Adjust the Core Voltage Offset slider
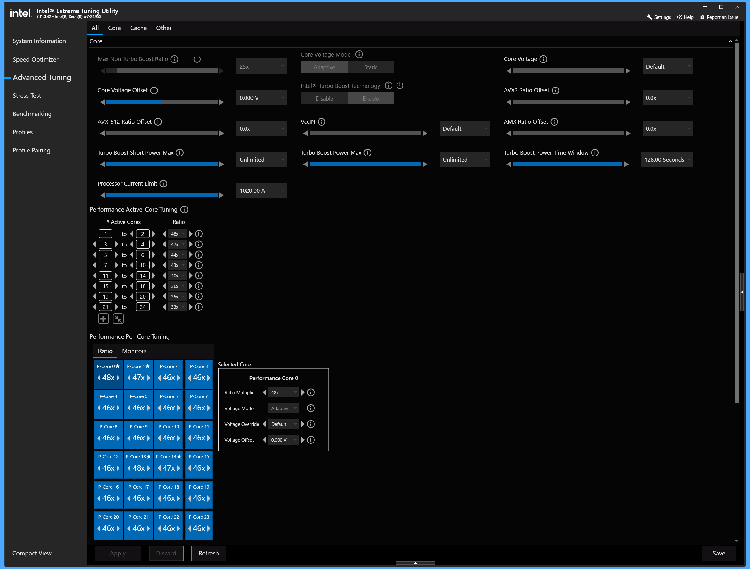The width and height of the screenshot is (750, 569). coord(162,102)
